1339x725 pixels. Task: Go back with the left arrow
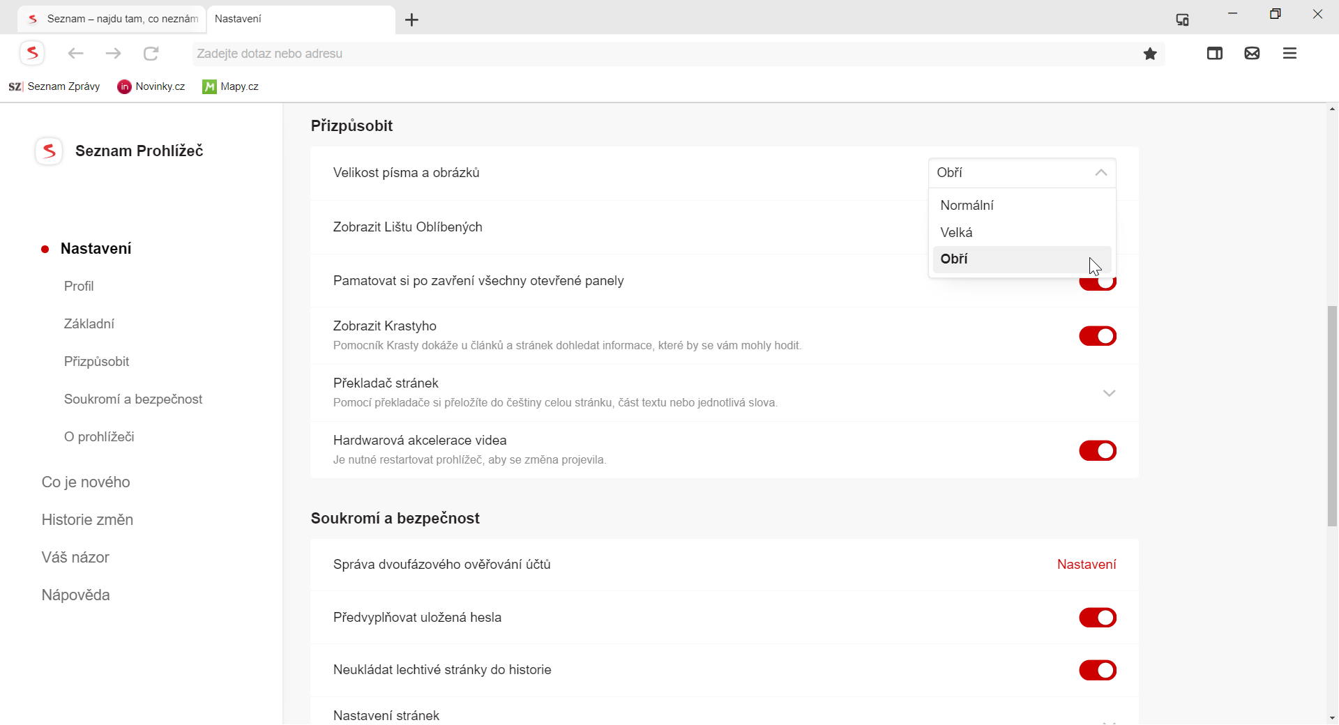click(75, 53)
